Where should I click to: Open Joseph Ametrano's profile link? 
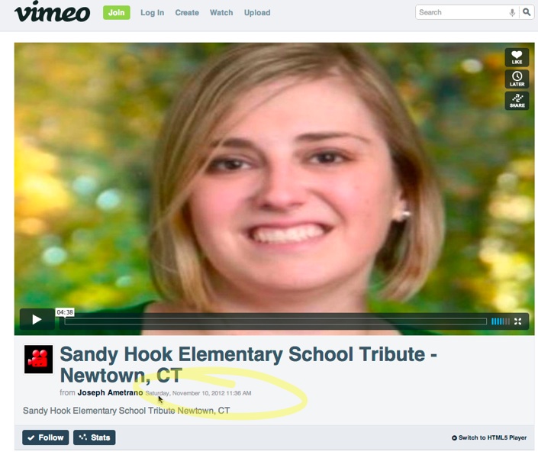click(x=110, y=392)
